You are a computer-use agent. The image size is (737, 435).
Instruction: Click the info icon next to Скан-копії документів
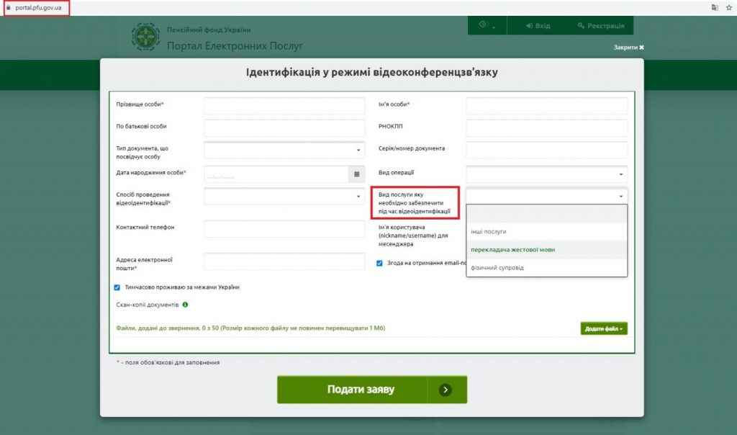185,305
